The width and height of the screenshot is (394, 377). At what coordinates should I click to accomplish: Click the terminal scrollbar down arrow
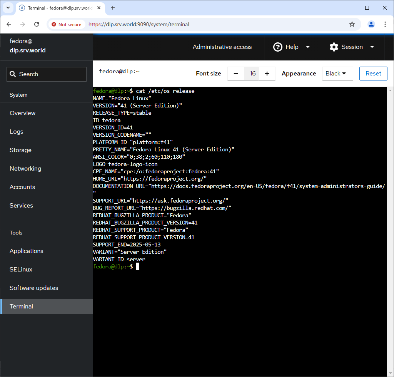click(x=390, y=373)
